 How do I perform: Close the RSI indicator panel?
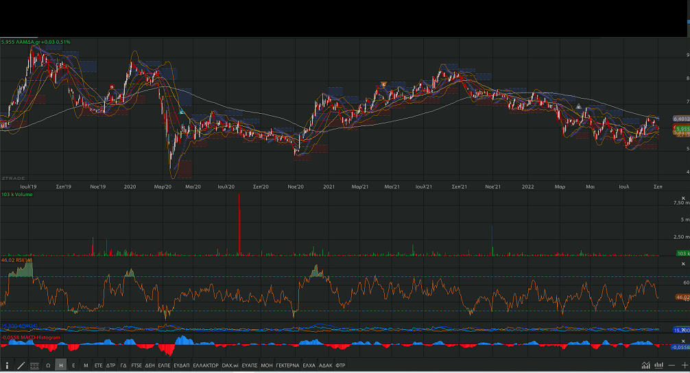683,262
